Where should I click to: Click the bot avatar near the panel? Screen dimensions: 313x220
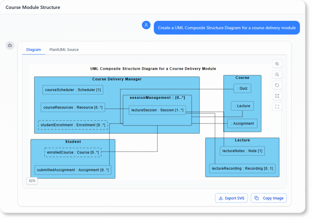click(10, 45)
